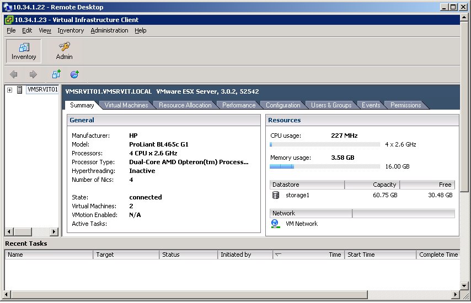This screenshot has width=471, height=303.
Task: Click the connected state value
Action: click(146, 197)
